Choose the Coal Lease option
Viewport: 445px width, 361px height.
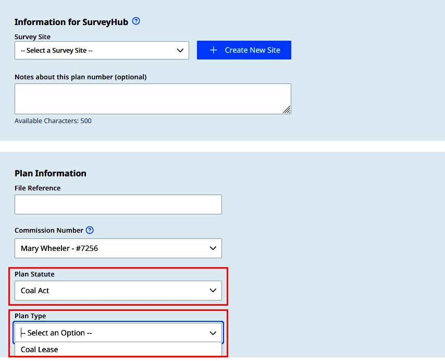coord(118,350)
